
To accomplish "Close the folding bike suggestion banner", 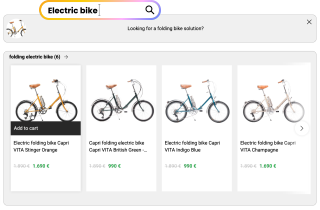I will coord(309,22).
